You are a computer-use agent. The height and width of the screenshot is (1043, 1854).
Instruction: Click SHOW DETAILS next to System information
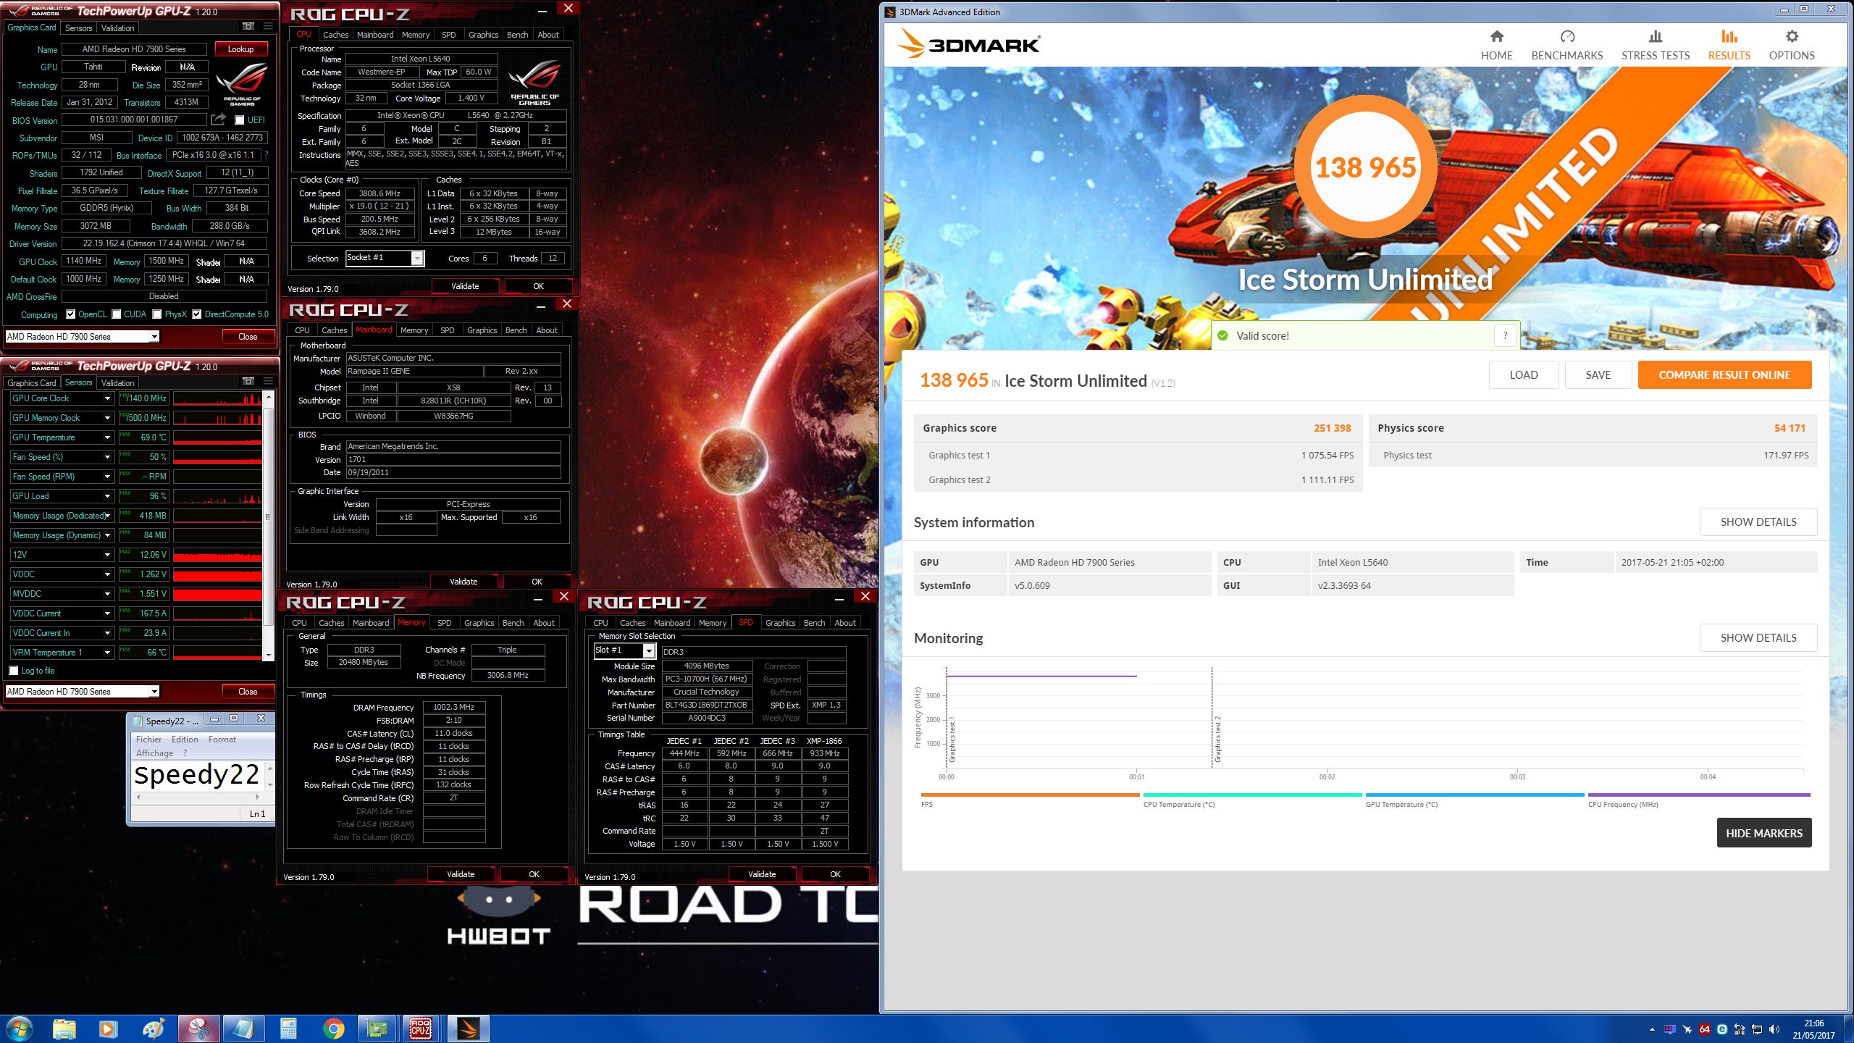click(x=1758, y=521)
